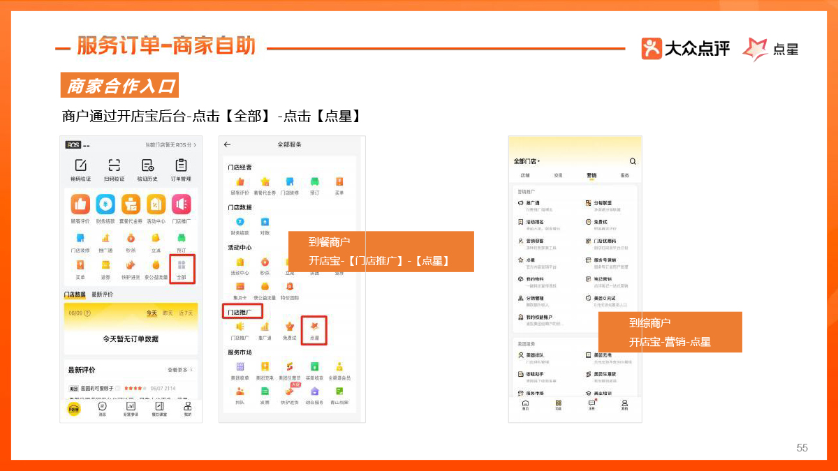Open 经营参谋 in home screen bottom bar
This screenshot has height=471, width=838.
pos(131,409)
